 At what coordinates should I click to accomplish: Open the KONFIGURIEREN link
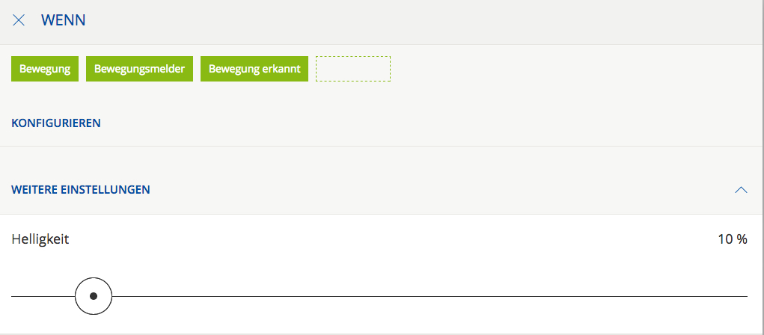point(56,123)
